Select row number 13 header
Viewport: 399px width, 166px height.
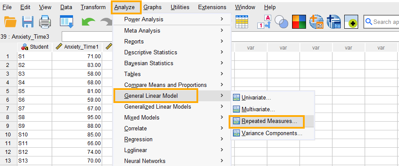point(8,161)
